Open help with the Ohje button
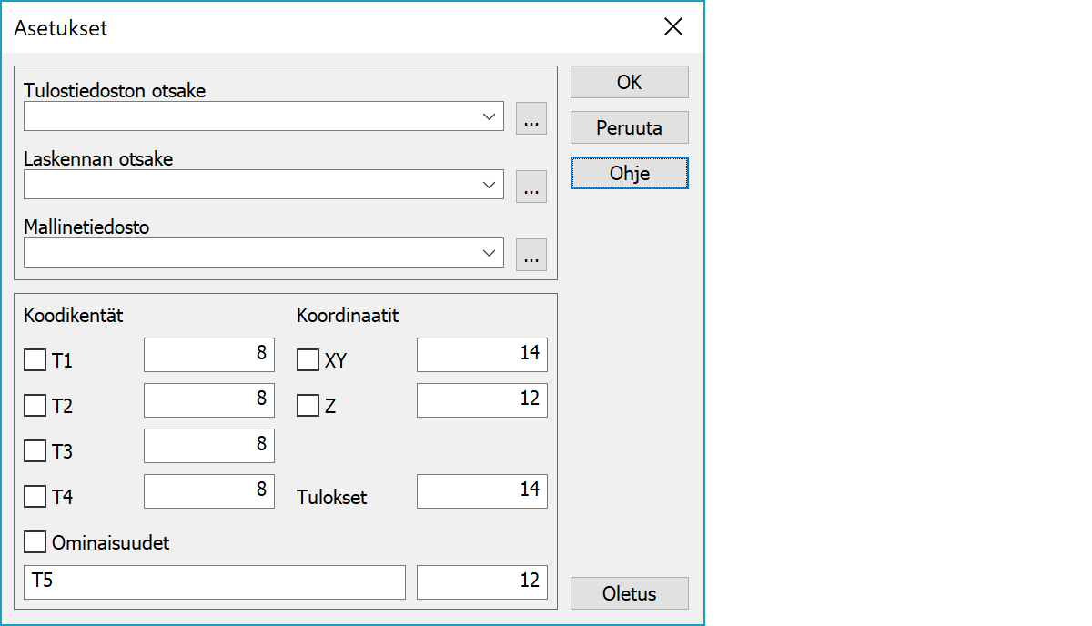Image resolution: width=1092 pixels, height=626 pixels. (x=629, y=173)
